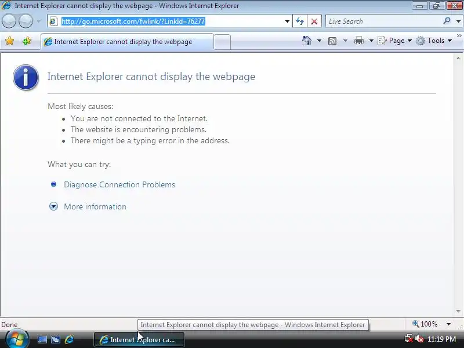This screenshot has width=464, height=348.
Task: Expand the More information section
Action: tap(95, 206)
